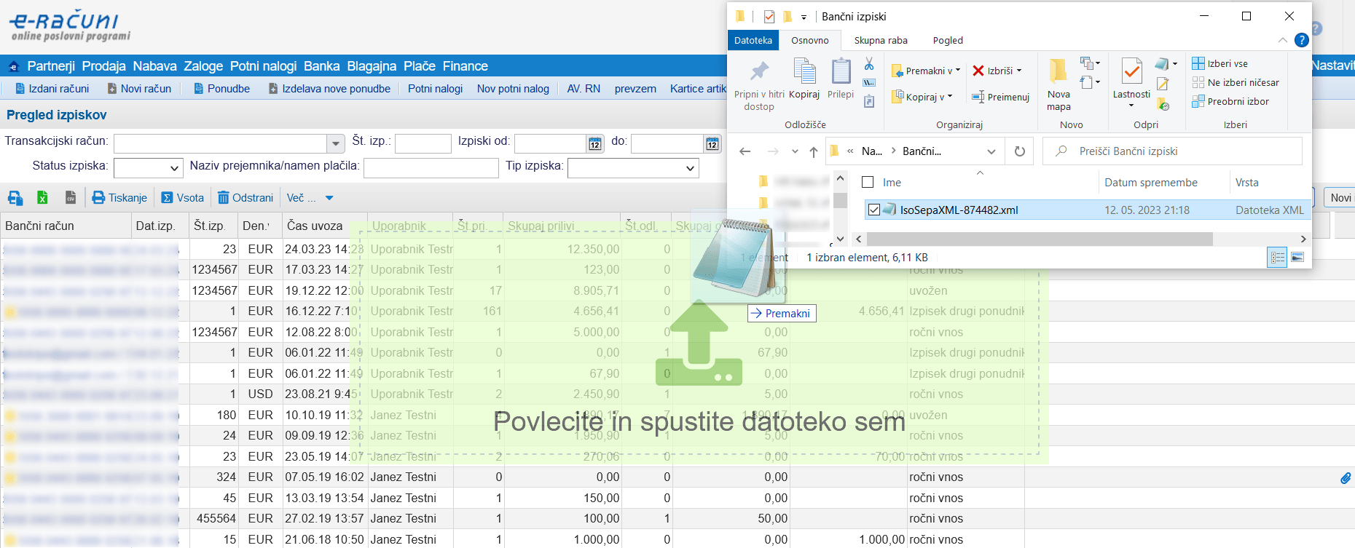Click the Excel export icon in toolbar

click(42, 198)
